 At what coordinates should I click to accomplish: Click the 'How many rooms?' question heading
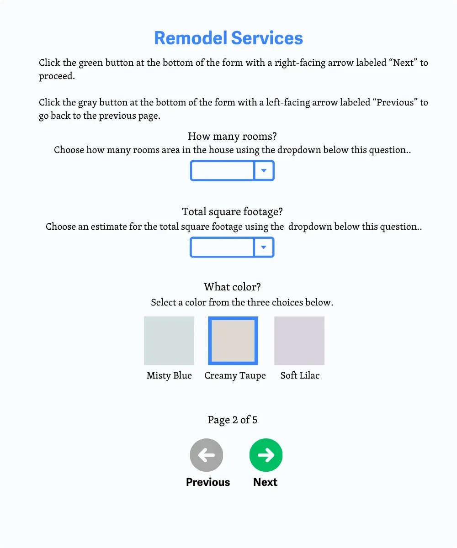232,136
